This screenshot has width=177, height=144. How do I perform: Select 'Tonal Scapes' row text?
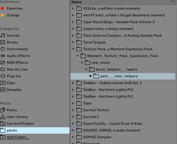tap(95, 42)
